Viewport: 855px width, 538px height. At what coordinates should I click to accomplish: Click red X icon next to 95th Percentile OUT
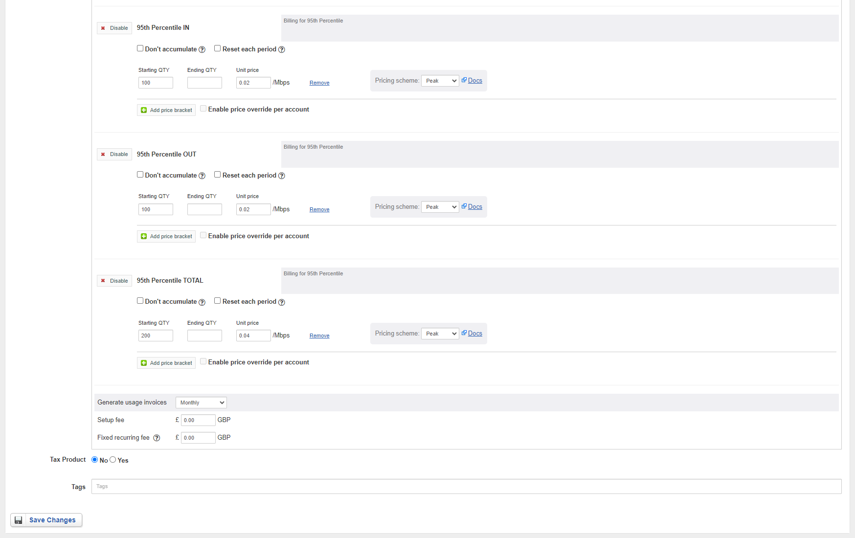pyautogui.click(x=103, y=154)
